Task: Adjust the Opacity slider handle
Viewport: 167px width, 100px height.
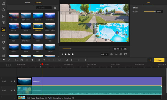Action: (x=155, y=12)
